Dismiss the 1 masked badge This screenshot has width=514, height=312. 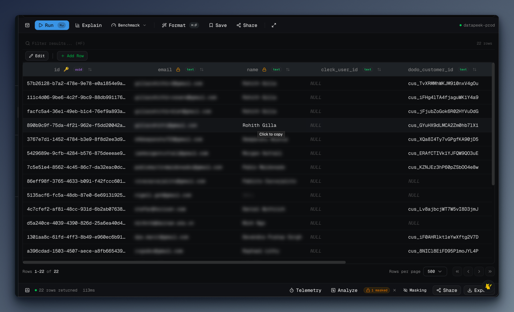pyautogui.click(x=394, y=290)
